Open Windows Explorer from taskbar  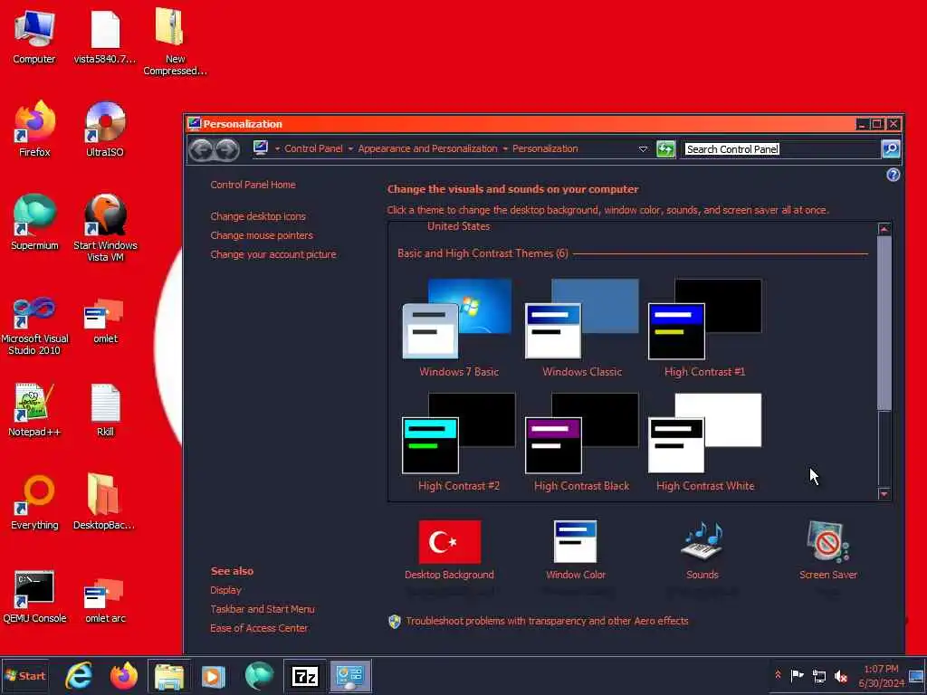pos(169,676)
